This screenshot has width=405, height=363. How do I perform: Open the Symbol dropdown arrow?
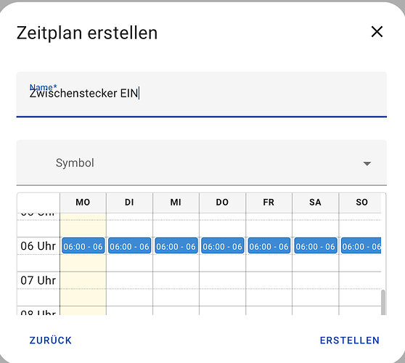367,163
